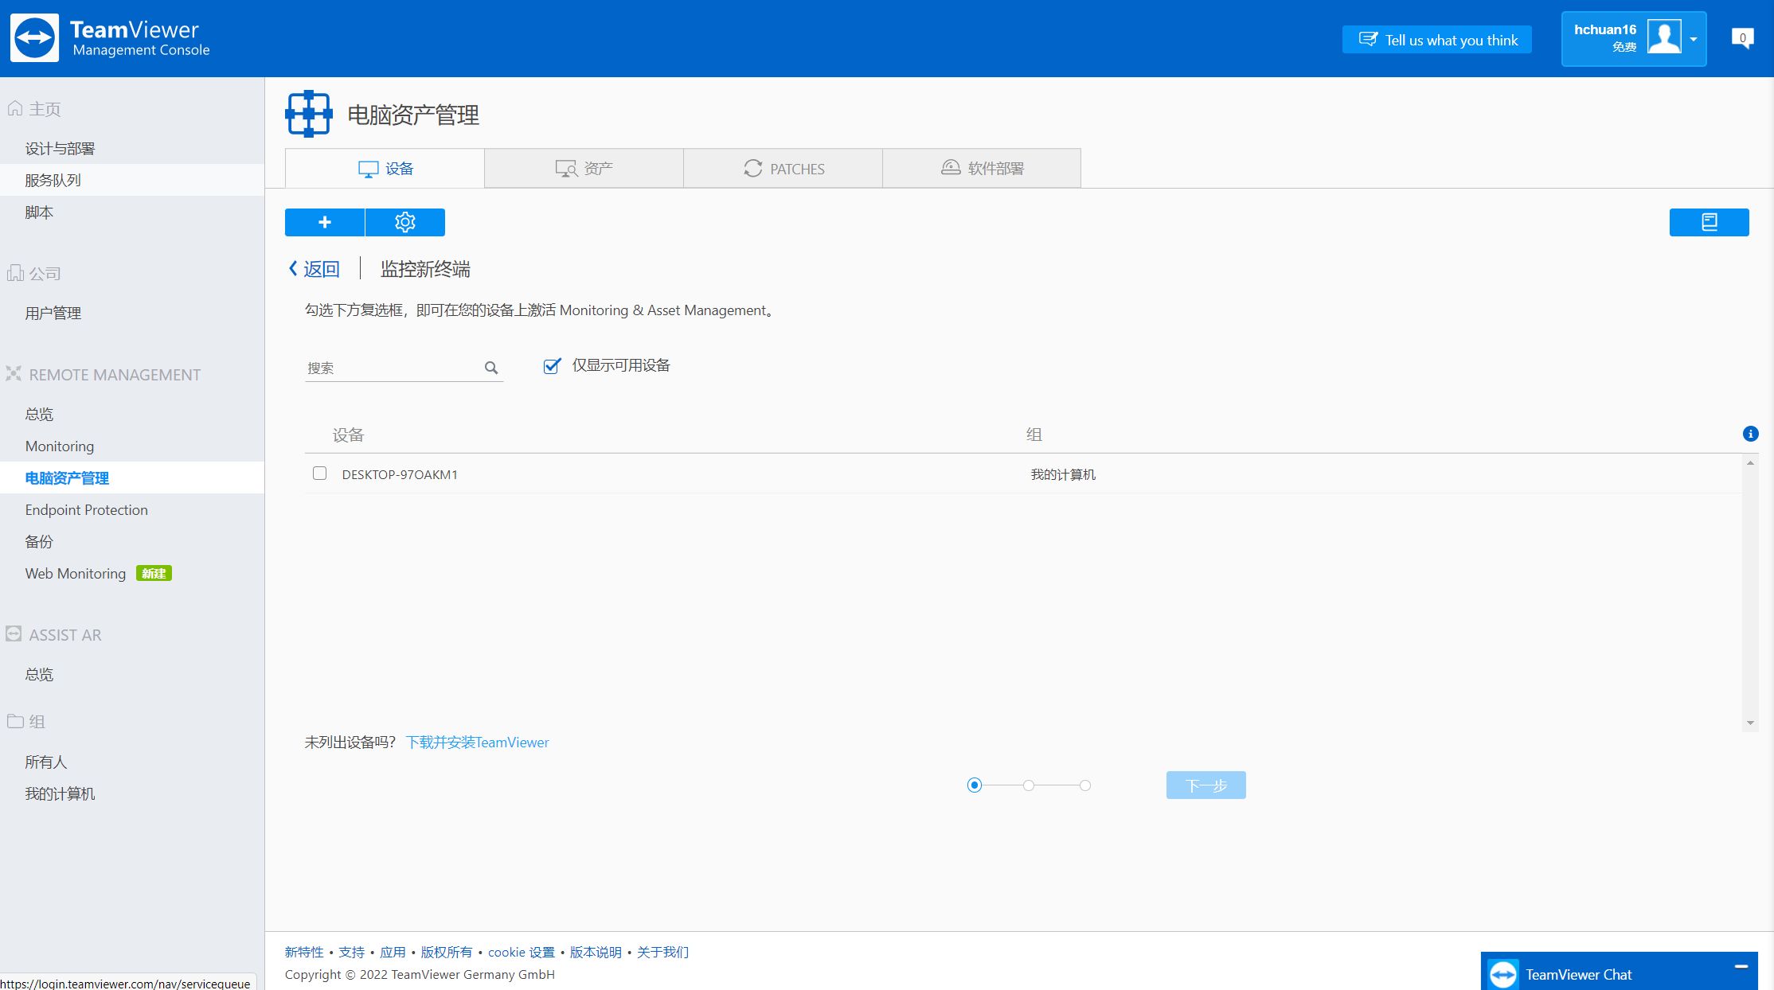The image size is (1774, 990).
Task: Select the first wizard step indicator
Action: point(974,785)
